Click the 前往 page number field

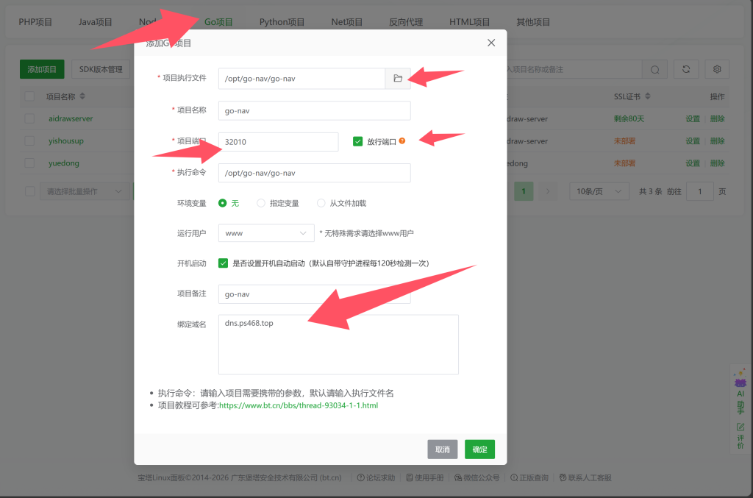pos(700,191)
